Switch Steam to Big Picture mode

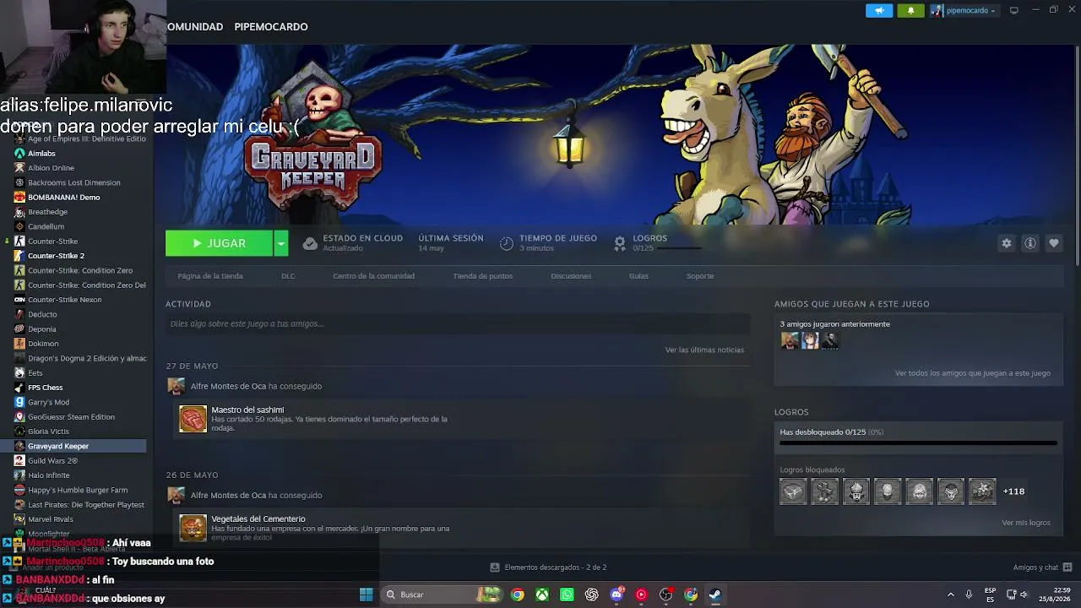1014,10
